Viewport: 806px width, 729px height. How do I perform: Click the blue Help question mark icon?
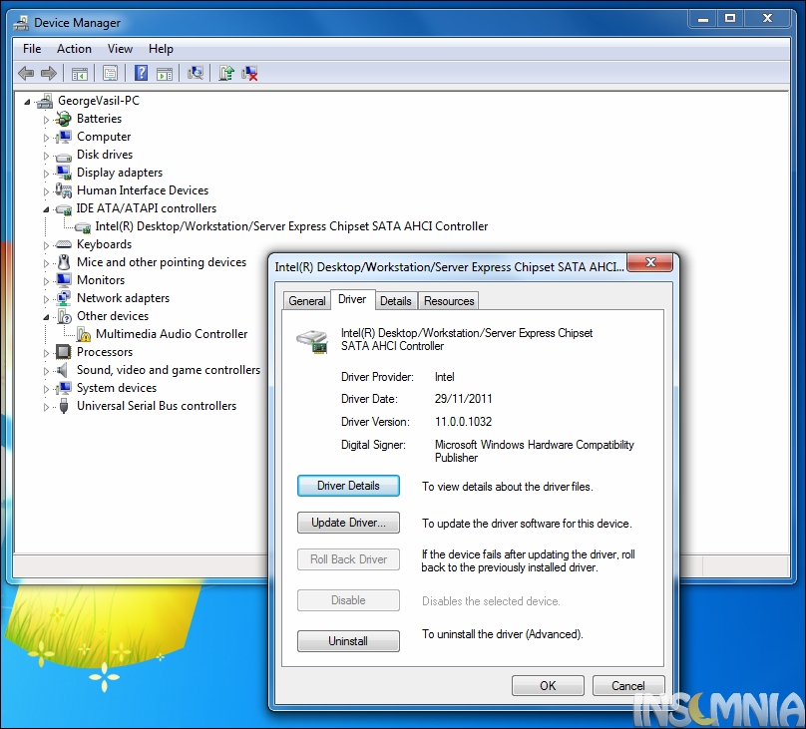click(x=141, y=74)
